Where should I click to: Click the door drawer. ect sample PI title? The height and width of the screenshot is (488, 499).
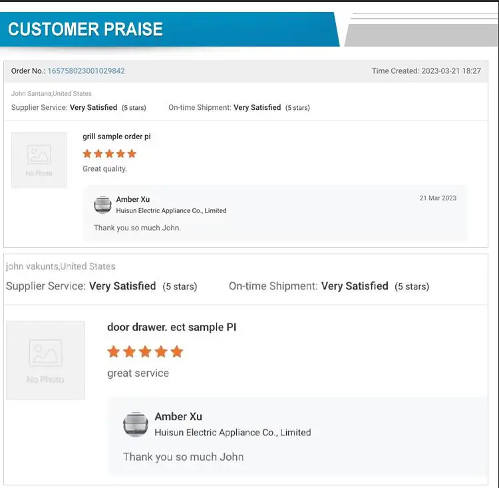[x=172, y=327]
